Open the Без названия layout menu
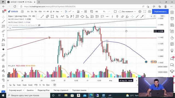The height and width of the screenshot is (98, 175). click(x=127, y=11)
